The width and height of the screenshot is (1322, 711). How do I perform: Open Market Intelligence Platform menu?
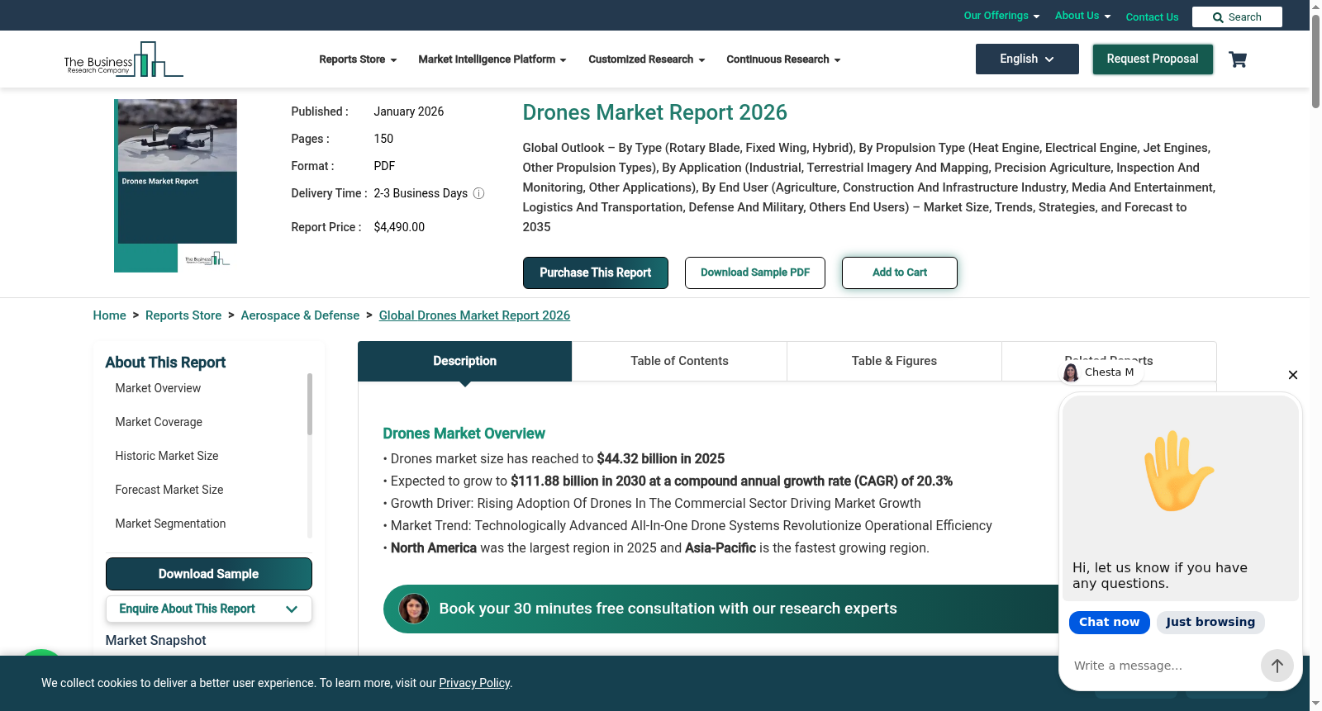click(492, 59)
